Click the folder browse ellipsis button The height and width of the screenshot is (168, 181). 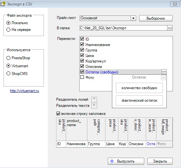tap(170, 28)
